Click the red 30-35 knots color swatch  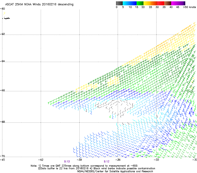pos(161,3)
